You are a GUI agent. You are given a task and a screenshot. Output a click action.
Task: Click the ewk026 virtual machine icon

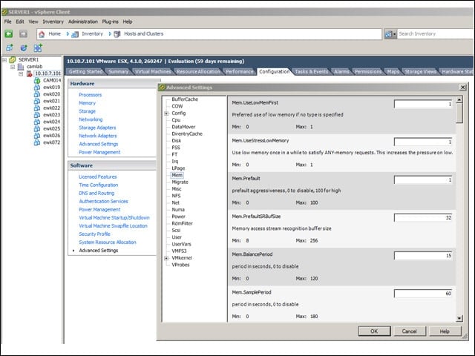coord(37,135)
